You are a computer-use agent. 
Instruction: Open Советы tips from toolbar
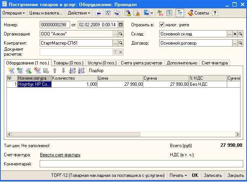(198, 13)
